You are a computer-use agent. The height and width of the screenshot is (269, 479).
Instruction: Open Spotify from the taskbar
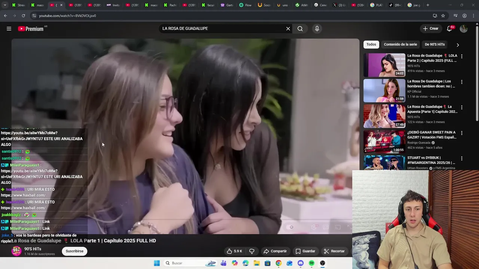311,263
